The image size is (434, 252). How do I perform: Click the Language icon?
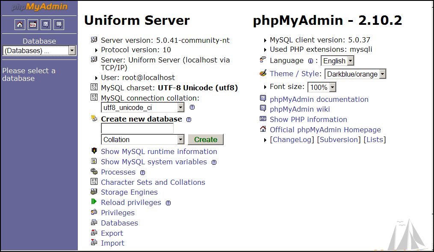(x=263, y=59)
